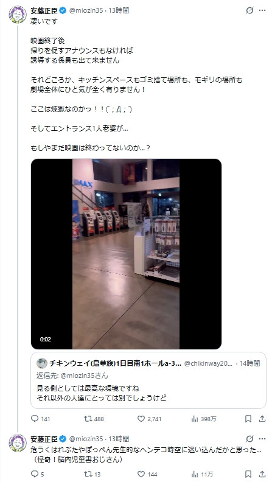View analytics showing 11万 views
This screenshot has height=482, width=272.
click(x=202, y=474)
